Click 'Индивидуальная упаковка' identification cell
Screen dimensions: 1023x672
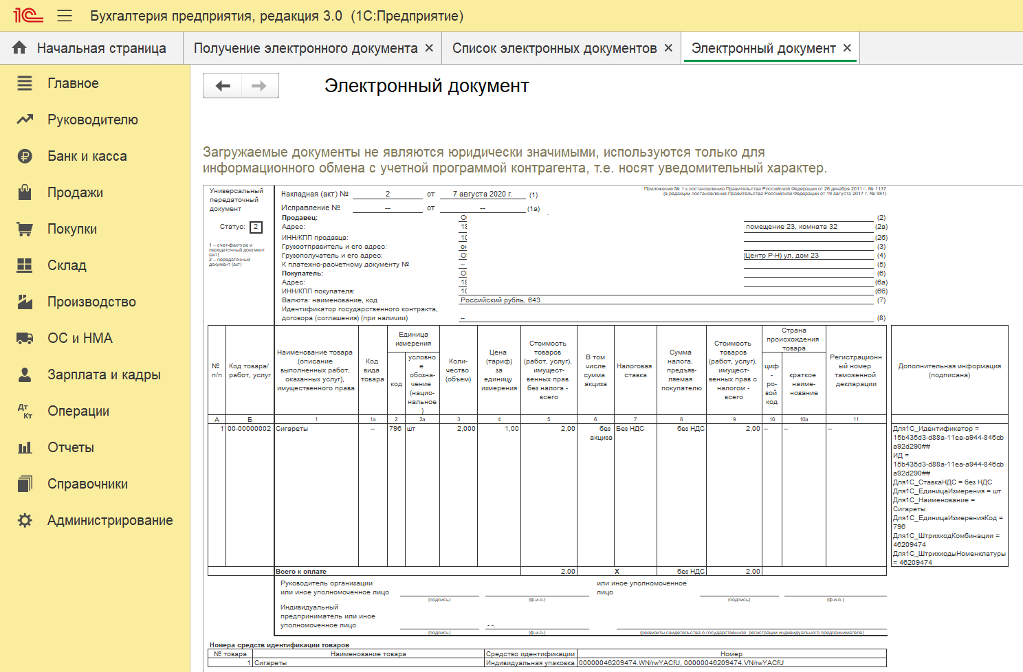coord(530,663)
